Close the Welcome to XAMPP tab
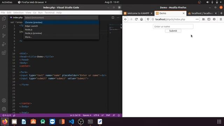The width and height of the screenshot is (224, 126). coord(152,13)
